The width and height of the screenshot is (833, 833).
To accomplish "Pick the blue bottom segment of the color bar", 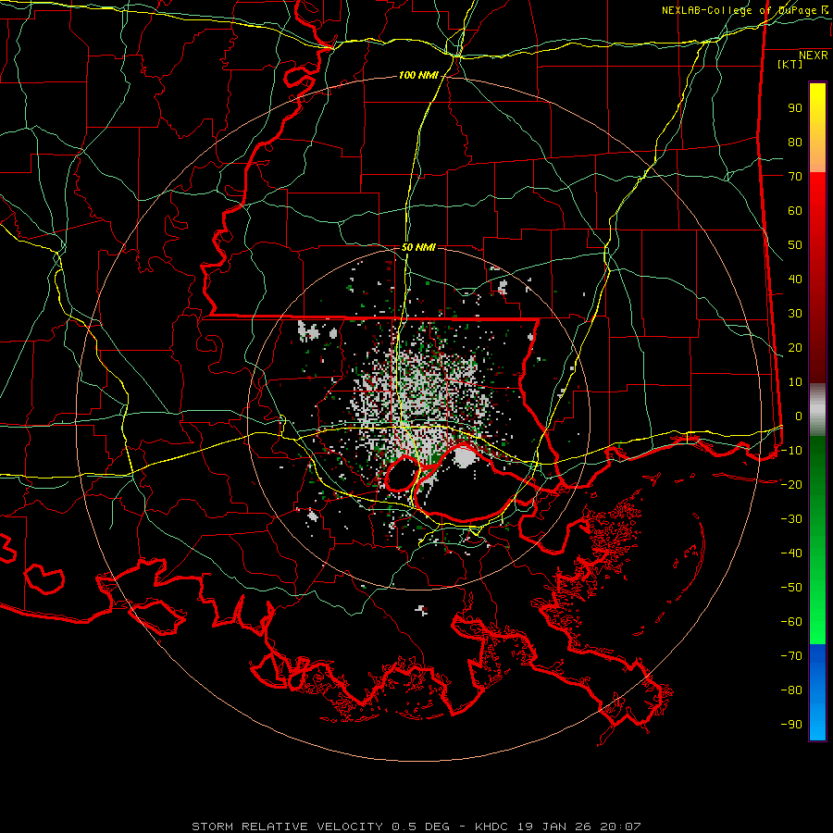I will tap(817, 692).
